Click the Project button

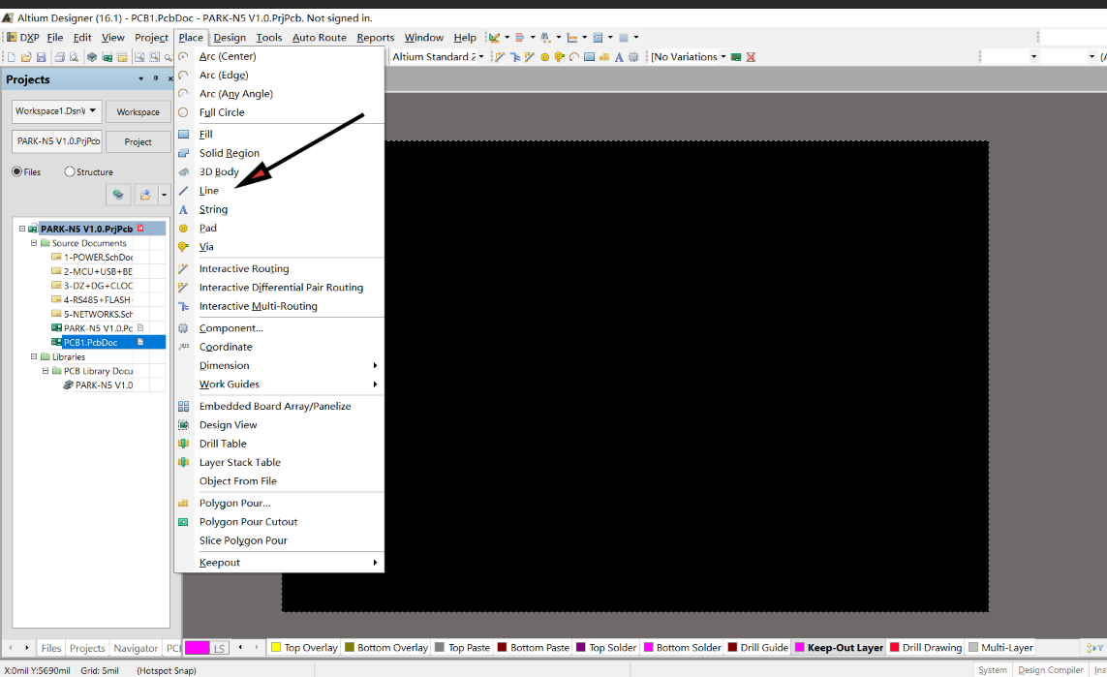pos(138,142)
